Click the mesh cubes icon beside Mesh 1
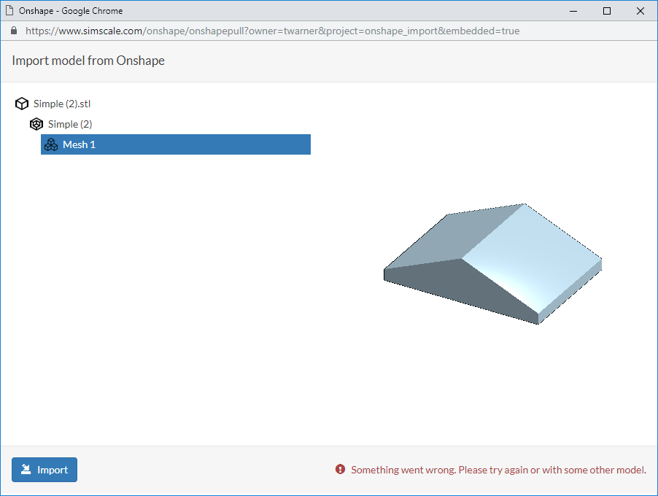Viewport: 658px width, 496px height. [x=51, y=144]
